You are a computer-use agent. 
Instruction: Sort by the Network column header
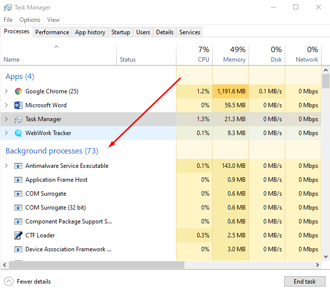pyautogui.click(x=303, y=55)
